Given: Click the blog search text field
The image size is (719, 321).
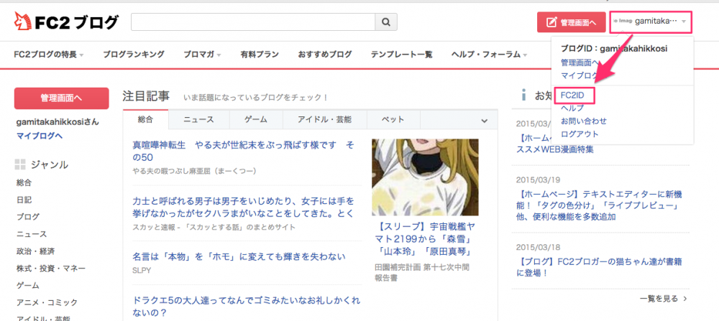Looking at the screenshot, I should point(253,22).
